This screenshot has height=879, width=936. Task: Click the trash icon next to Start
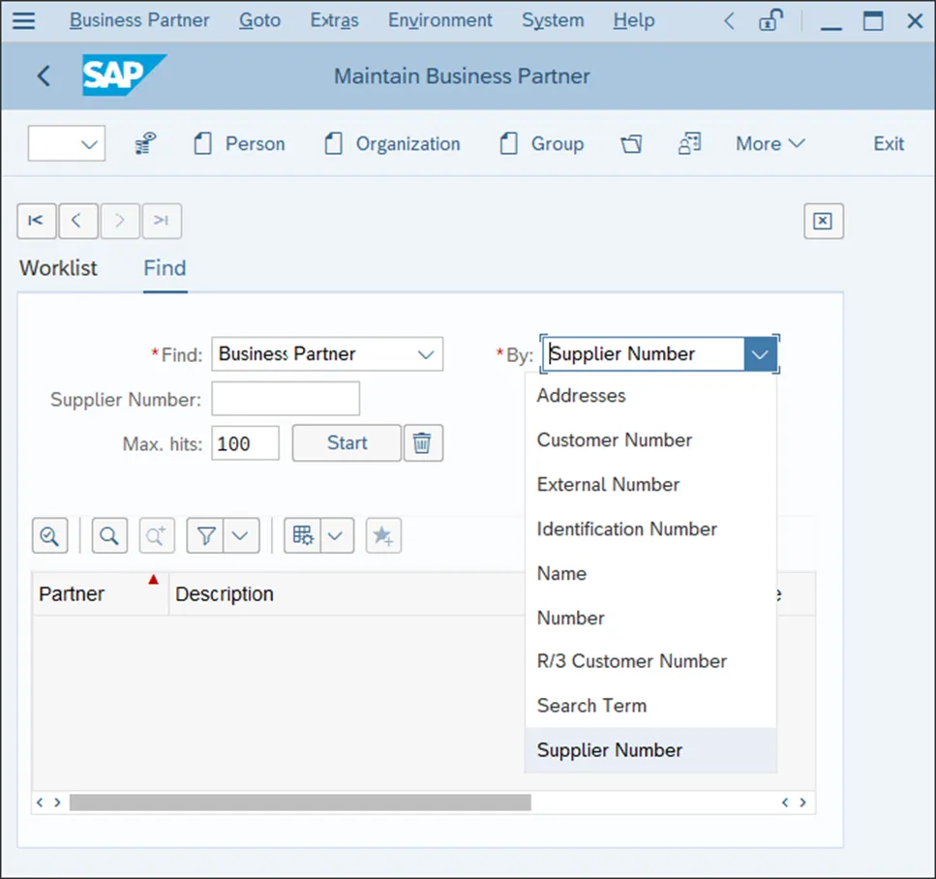click(423, 443)
